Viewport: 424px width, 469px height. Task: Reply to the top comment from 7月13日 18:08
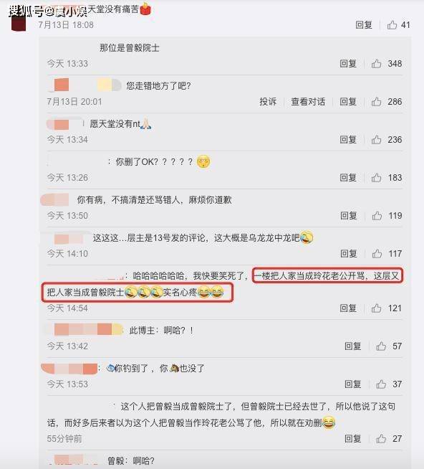coord(364,25)
